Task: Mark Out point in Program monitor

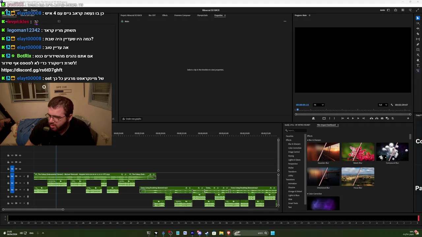Action: pos(334,118)
